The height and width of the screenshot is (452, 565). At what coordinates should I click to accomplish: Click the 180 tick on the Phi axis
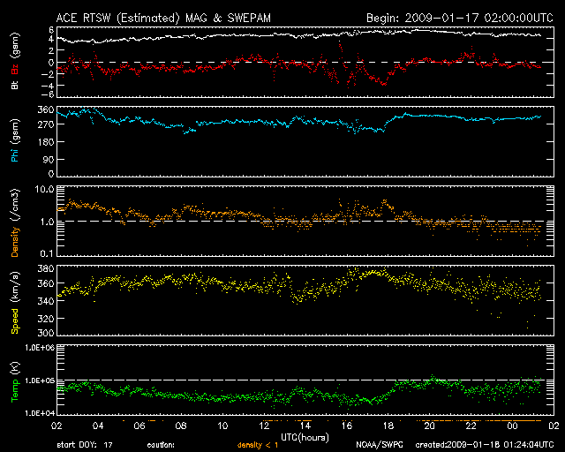click(x=46, y=142)
